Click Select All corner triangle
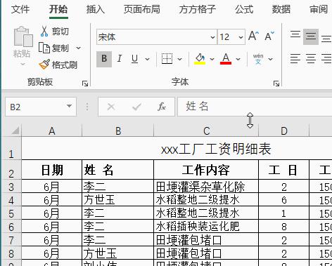The width and height of the screenshot is (332, 266). (x=15, y=130)
